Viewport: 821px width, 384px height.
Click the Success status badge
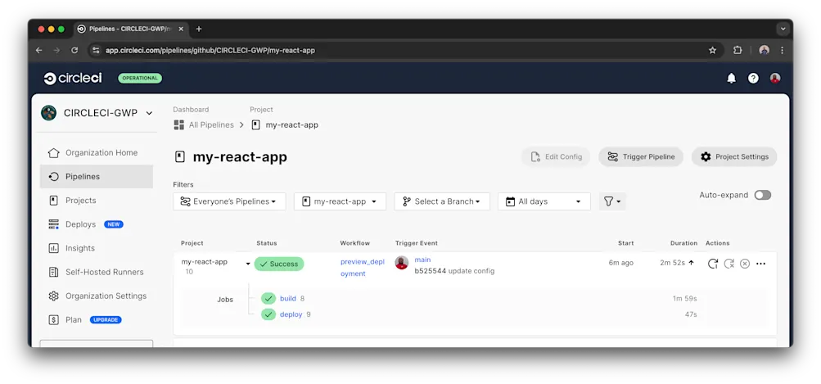coord(279,264)
